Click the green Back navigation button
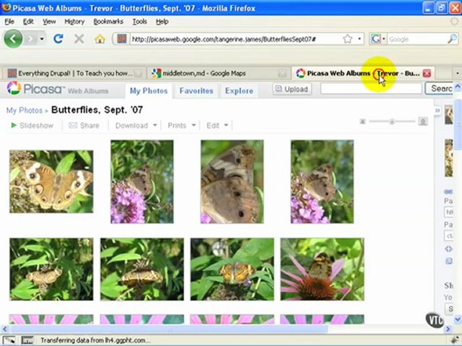The height and width of the screenshot is (346, 462). 13,38
